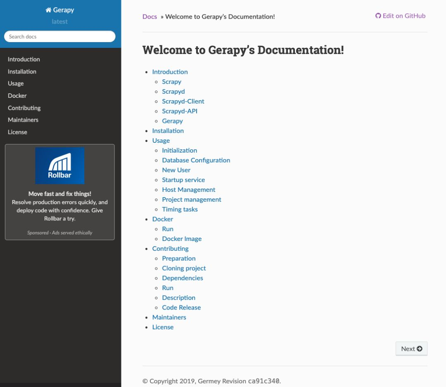The height and width of the screenshot is (387, 446).
Task: Open the Host Management link
Action: (x=189, y=189)
